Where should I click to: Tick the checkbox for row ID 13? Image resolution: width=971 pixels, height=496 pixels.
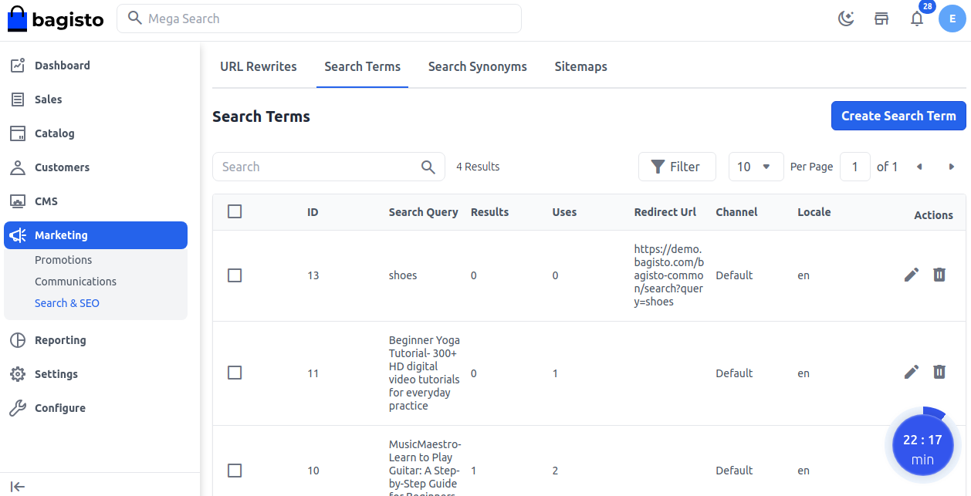pyautogui.click(x=235, y=275)
